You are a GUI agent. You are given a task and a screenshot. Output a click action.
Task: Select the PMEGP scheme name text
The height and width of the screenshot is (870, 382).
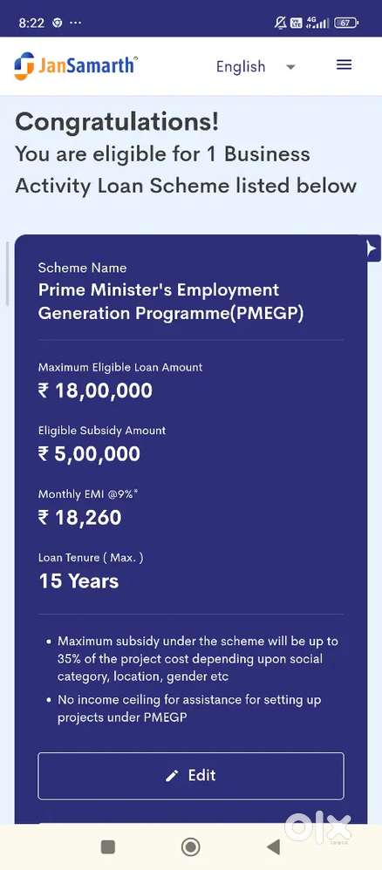(171, 302)
